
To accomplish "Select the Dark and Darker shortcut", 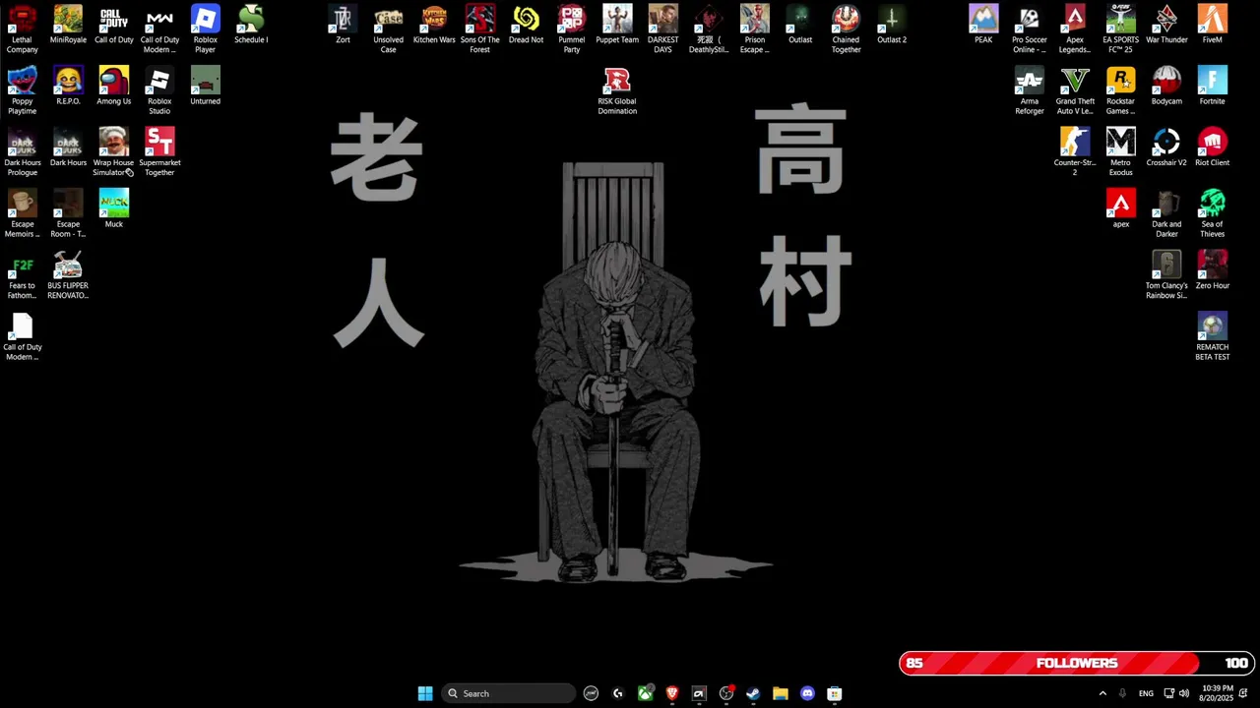I will 1166,213.
